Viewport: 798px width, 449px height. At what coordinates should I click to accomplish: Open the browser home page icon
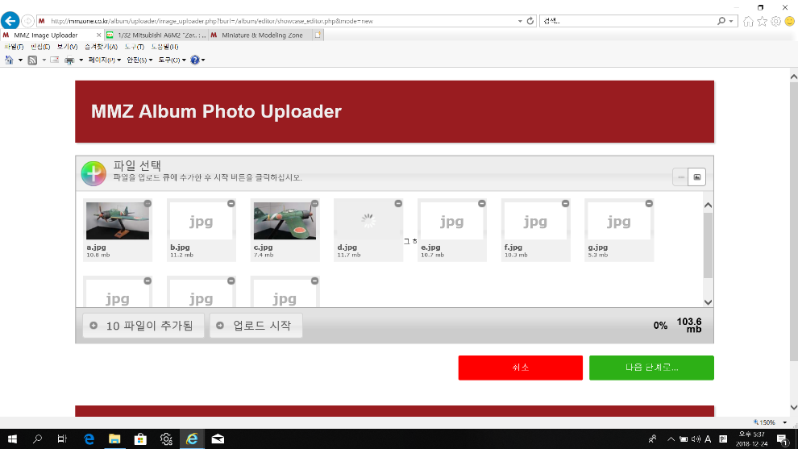(749, 21)
